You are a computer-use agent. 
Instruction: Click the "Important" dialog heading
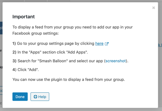[x=24, y=17]
